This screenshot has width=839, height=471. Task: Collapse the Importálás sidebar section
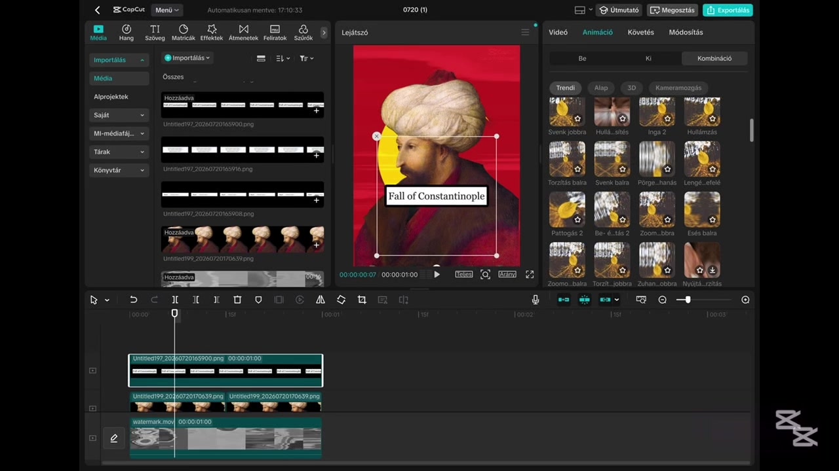[x=119, y=60]
